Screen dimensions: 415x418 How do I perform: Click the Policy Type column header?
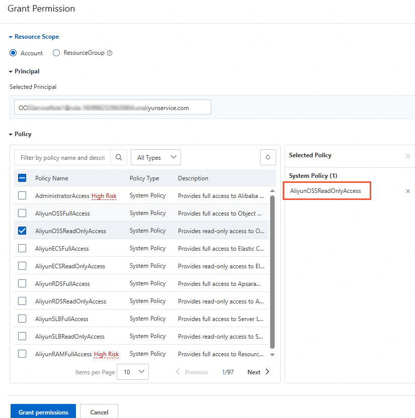coord(144,178)
